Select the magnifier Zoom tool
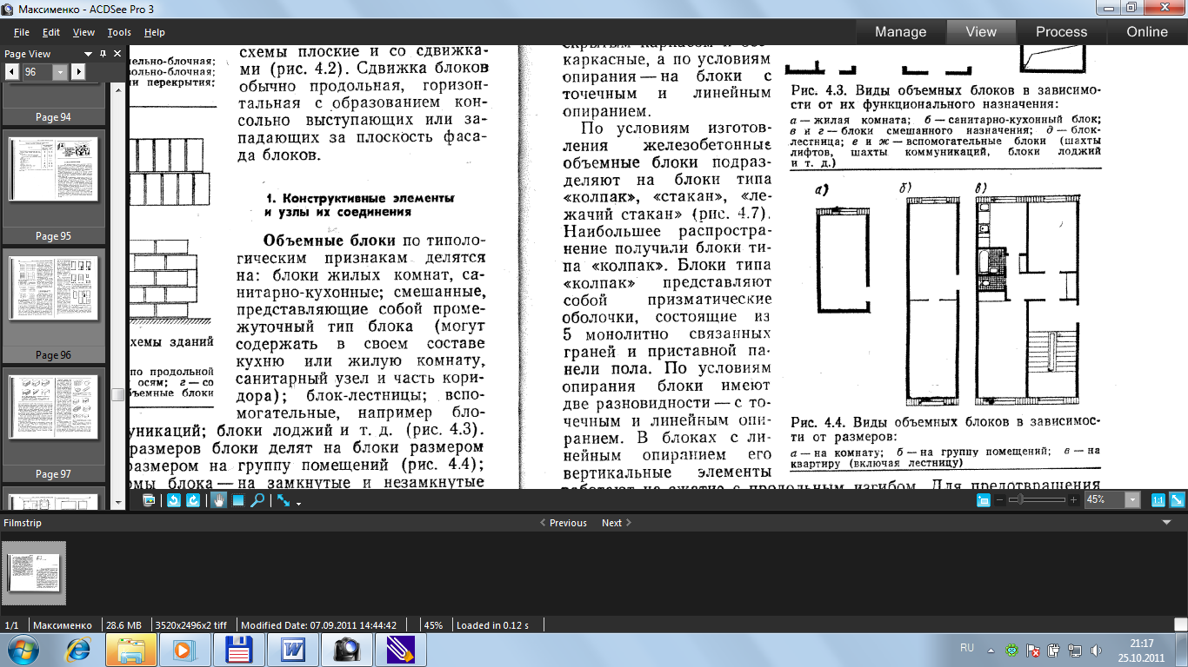Viewport: 1188px width, 667px height. point(257,500)
